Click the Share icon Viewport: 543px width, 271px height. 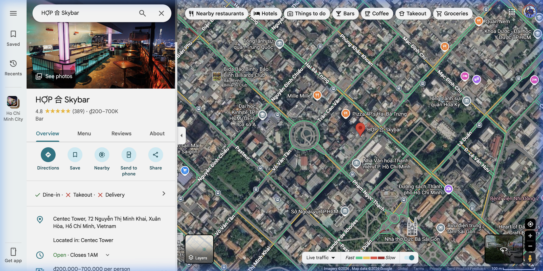point(155,155)
